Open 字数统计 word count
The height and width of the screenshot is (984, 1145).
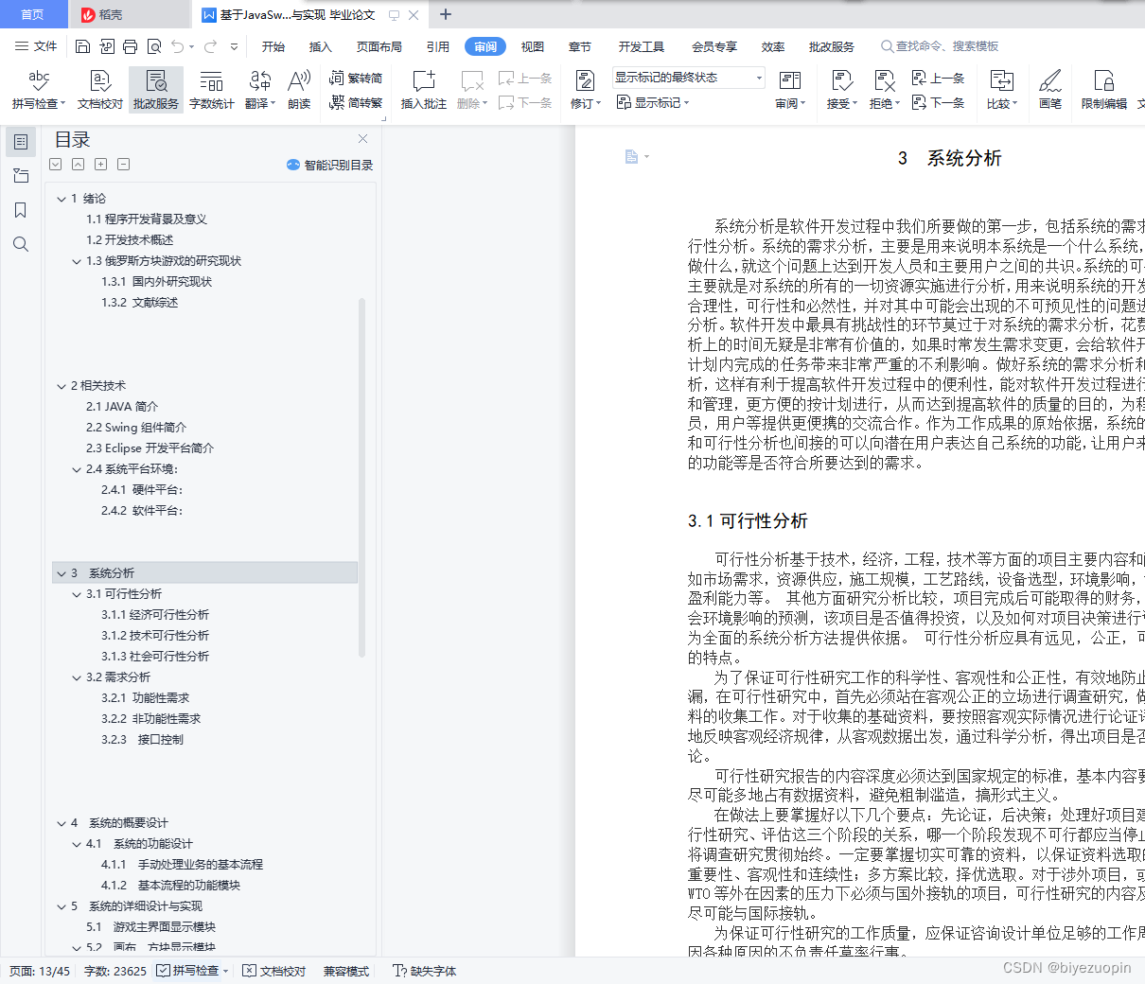coord(211,90)
